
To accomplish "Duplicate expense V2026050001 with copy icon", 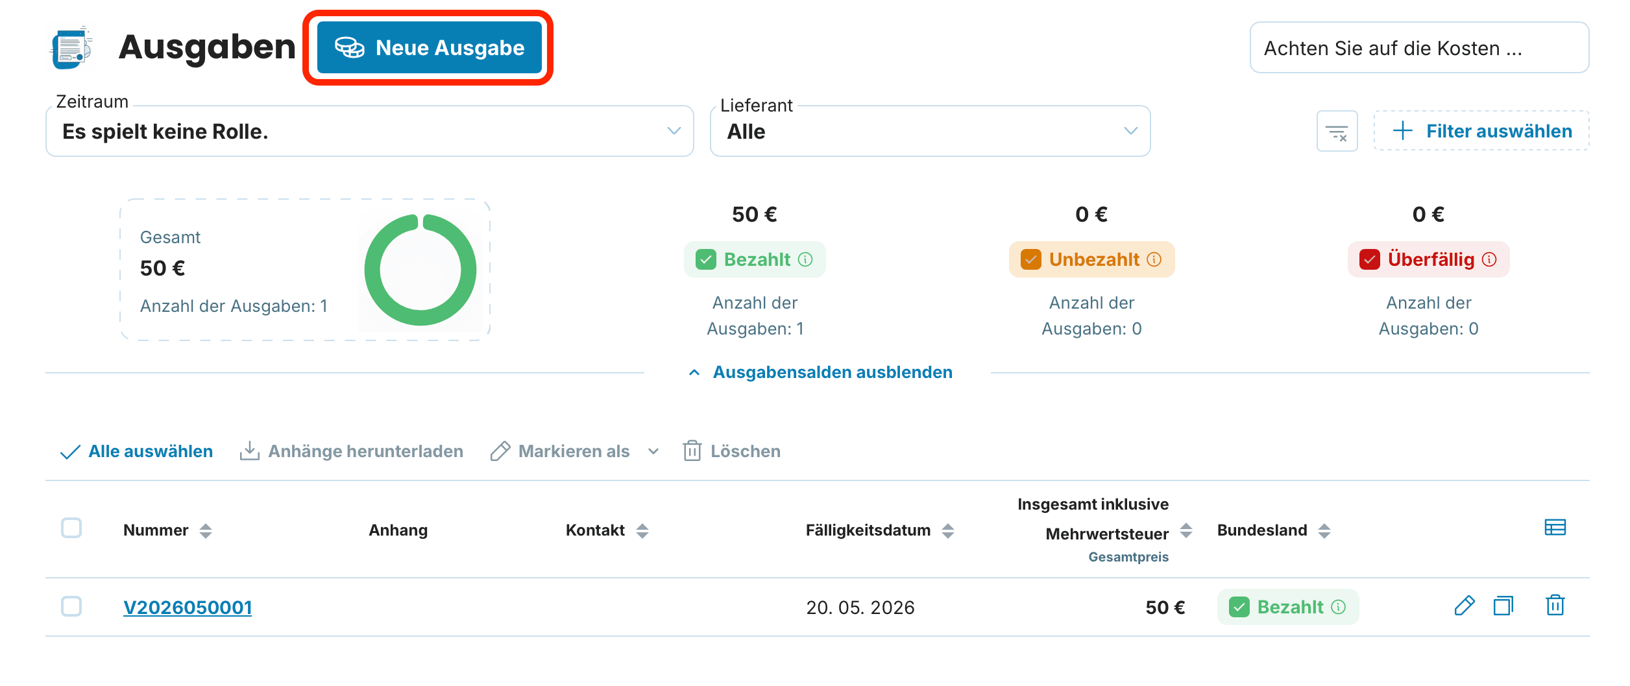I will pyautogui.click(x=1503, y=606).
